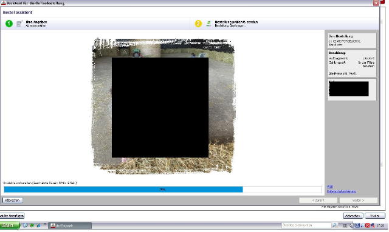389x232 pixels.
Task: Click the yellow step 2 circle icon
Action: coord(198,24)
